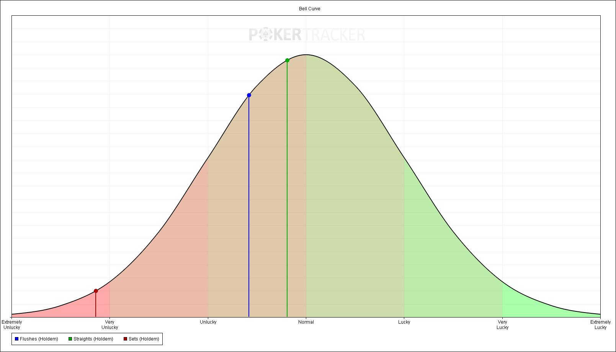Select the green Straights legend swatch
This screenshot has height=352, width=616.
coord(70,339)
